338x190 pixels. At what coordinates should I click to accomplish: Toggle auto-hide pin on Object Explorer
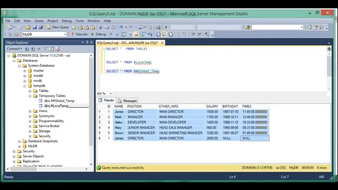(x=87, y=42)
